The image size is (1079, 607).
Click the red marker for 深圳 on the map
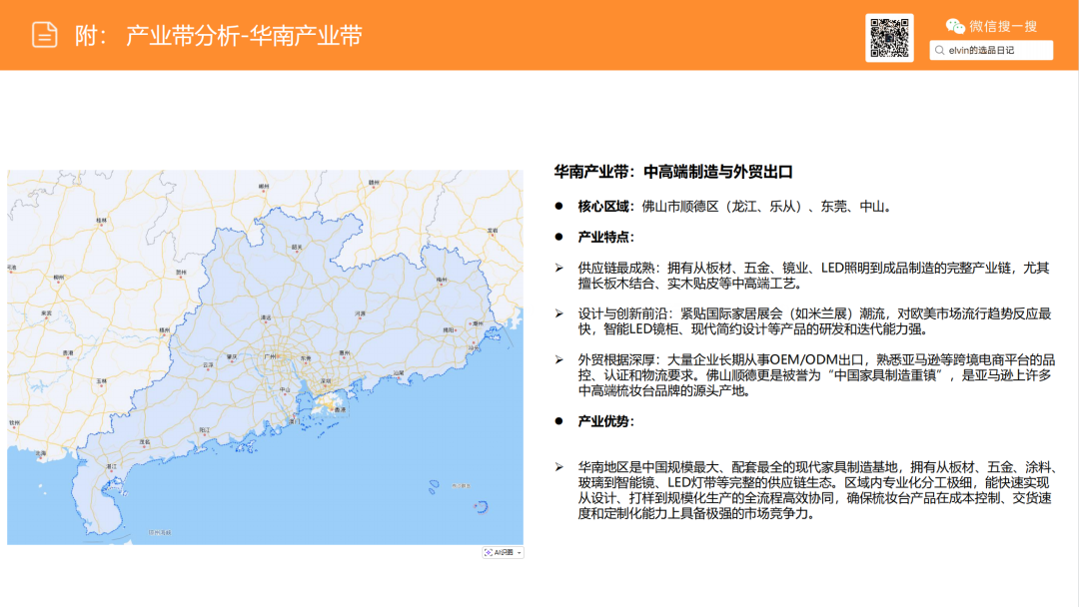[325, 384]
